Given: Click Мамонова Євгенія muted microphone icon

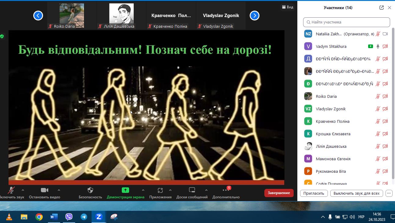Looking at the screenshot, I should click(x=378, y=159).
